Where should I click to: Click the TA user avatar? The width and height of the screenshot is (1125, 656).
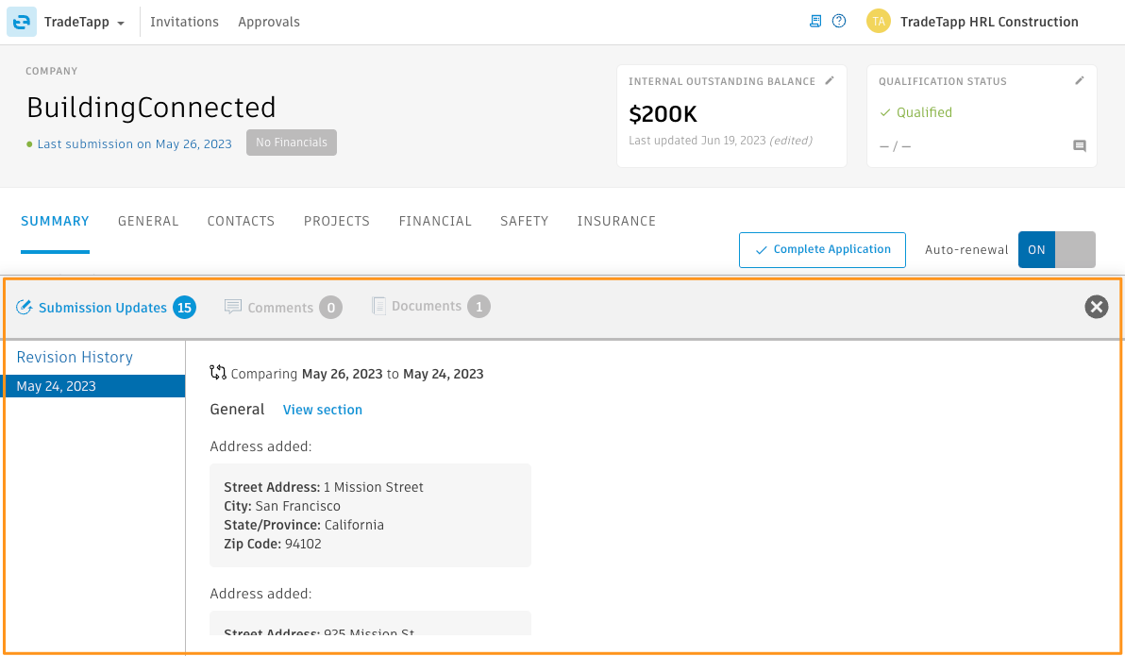point(878,22)
